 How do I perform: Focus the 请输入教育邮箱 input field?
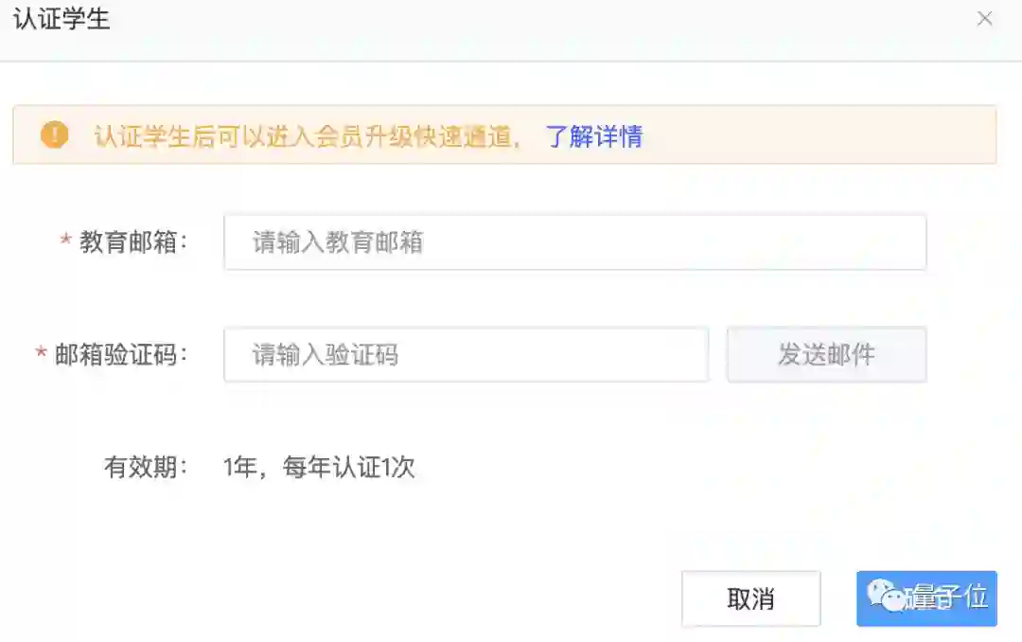574,242
